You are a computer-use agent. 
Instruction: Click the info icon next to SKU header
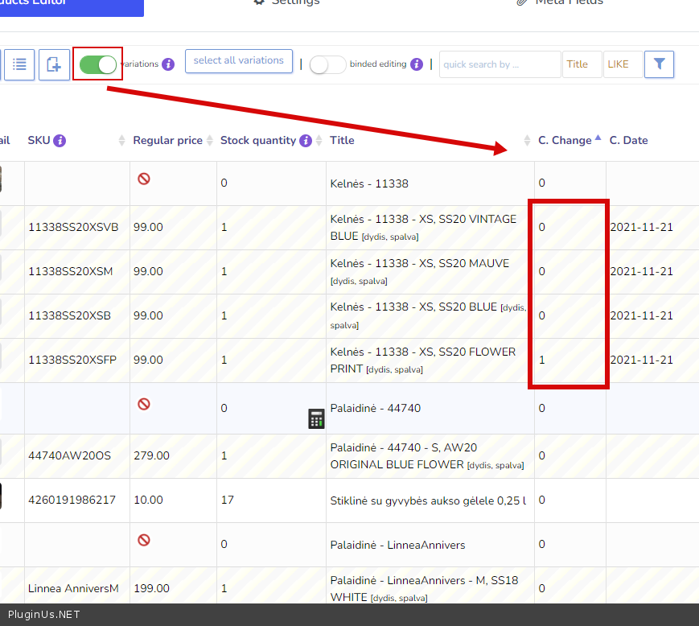[x=60, y=141]
